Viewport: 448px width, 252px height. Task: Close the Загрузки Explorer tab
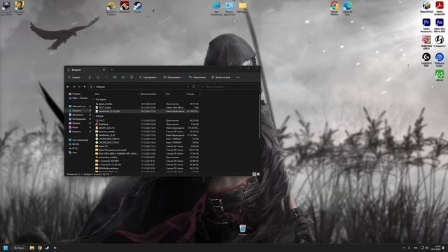click(x=104, y=70)
